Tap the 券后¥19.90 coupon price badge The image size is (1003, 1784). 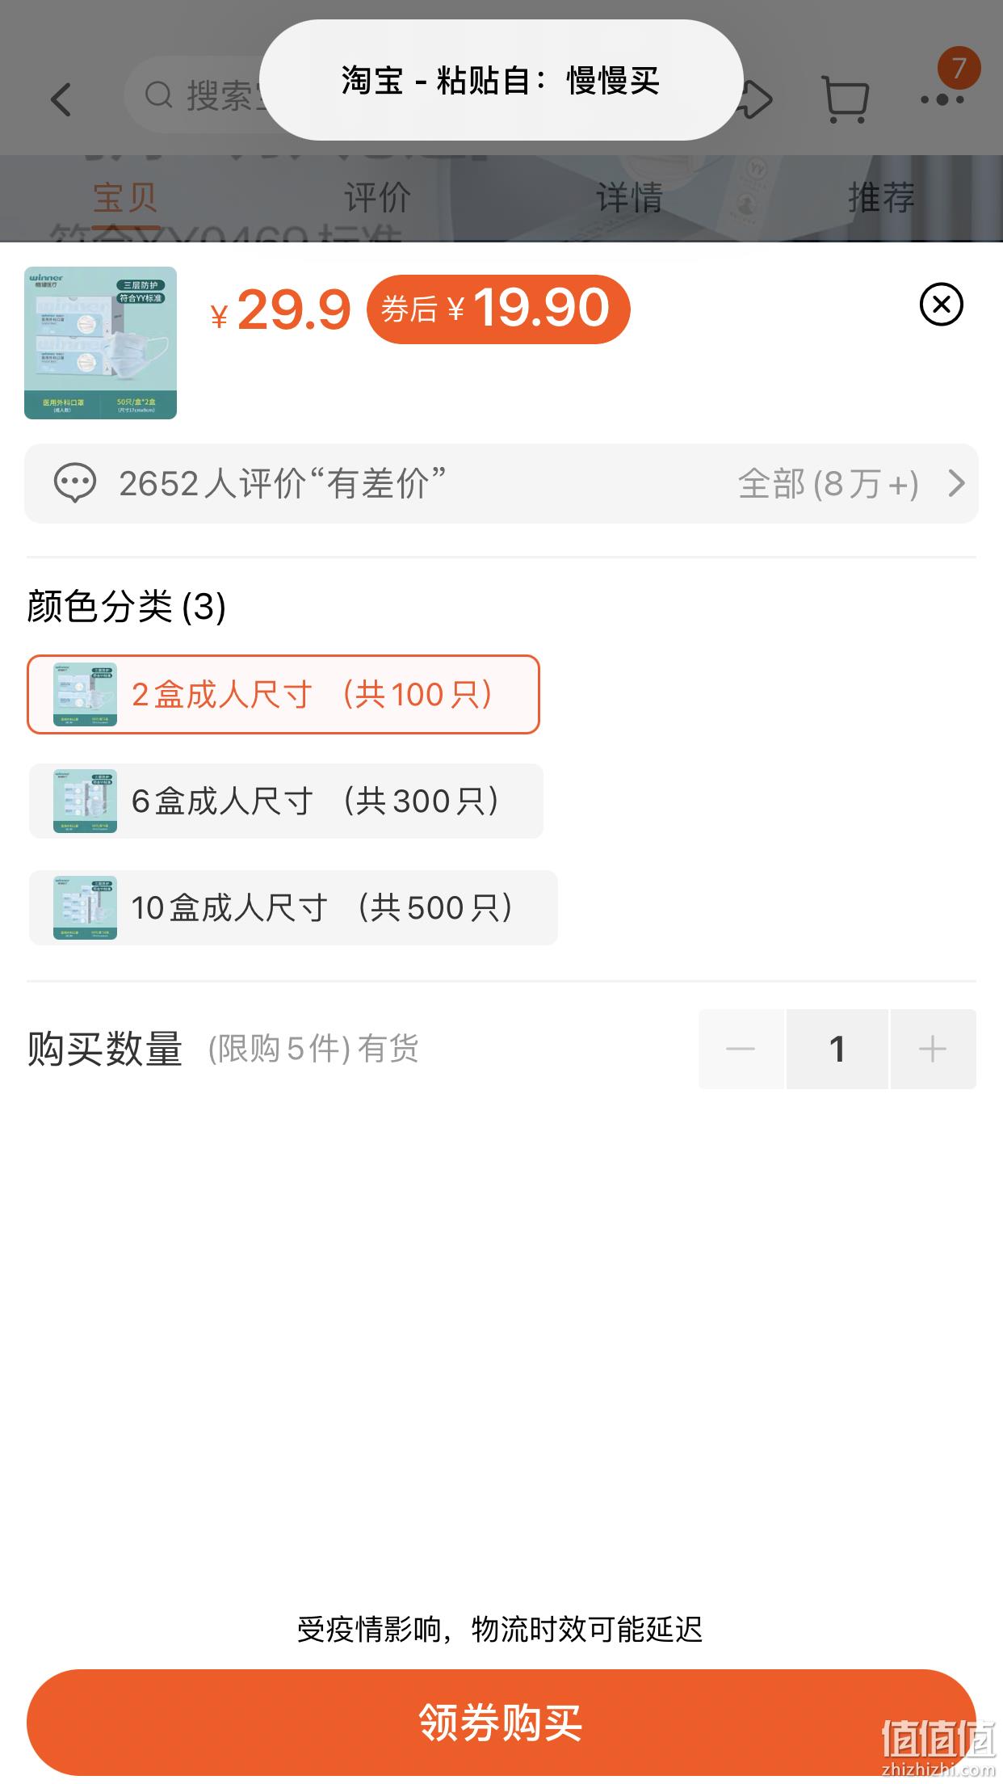click(498, 309)
